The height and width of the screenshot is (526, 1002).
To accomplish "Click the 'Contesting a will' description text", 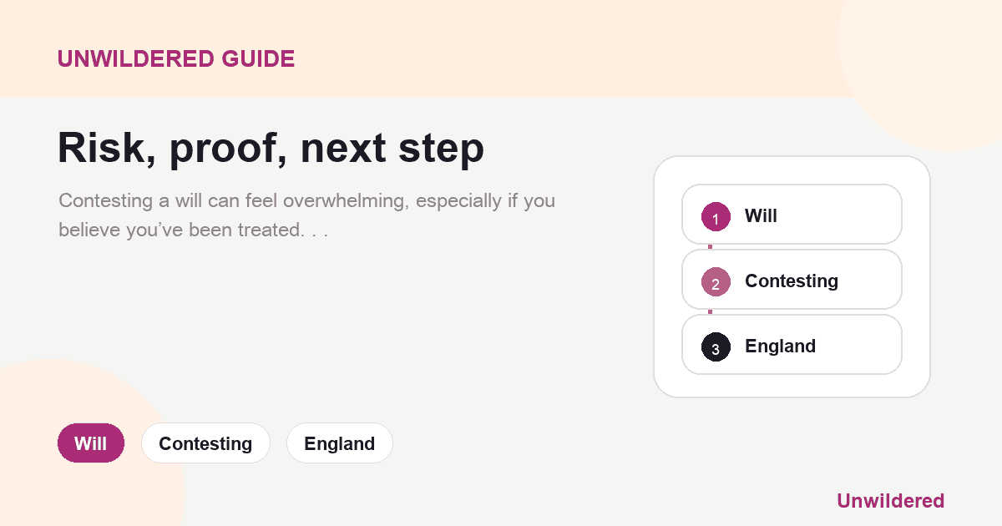I will 306,215.
